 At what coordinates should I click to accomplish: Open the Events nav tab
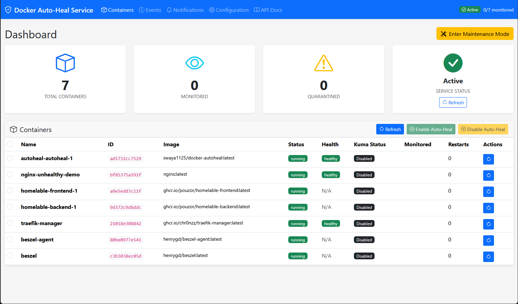pyautogui.click(x=150, y=10)
